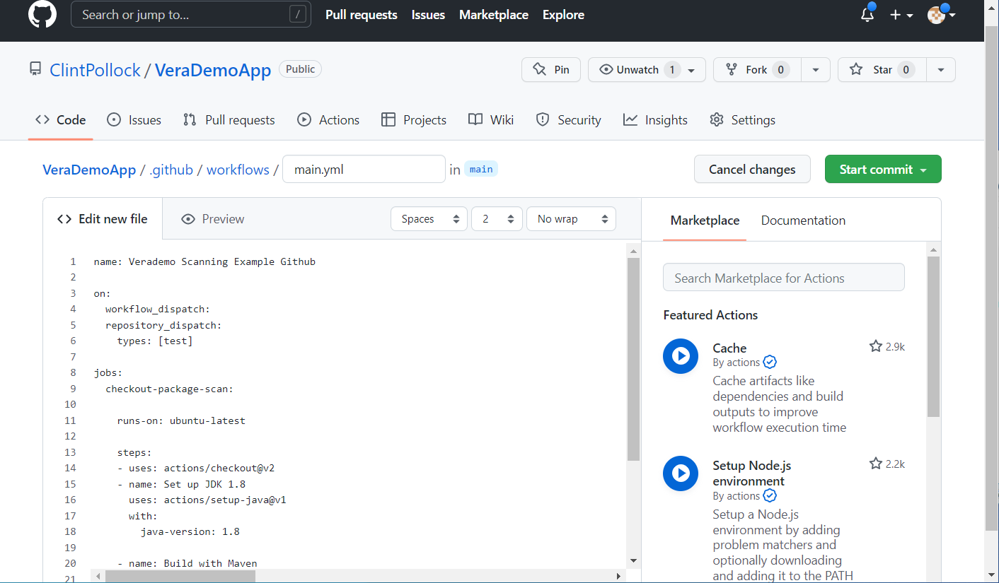Screen dimensions: 999x583
Task: Select the Marketplace sidebar tab
Action: point(705,220)
